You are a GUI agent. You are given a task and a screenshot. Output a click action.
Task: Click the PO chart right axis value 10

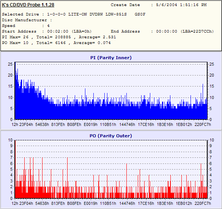click(211, 140)
